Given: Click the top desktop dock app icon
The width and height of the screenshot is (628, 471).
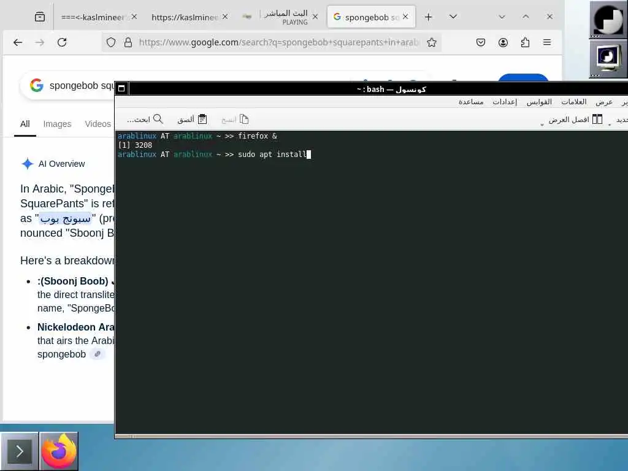Looking at the screenshot, I should pyautogui.click(x=608, y=20).
